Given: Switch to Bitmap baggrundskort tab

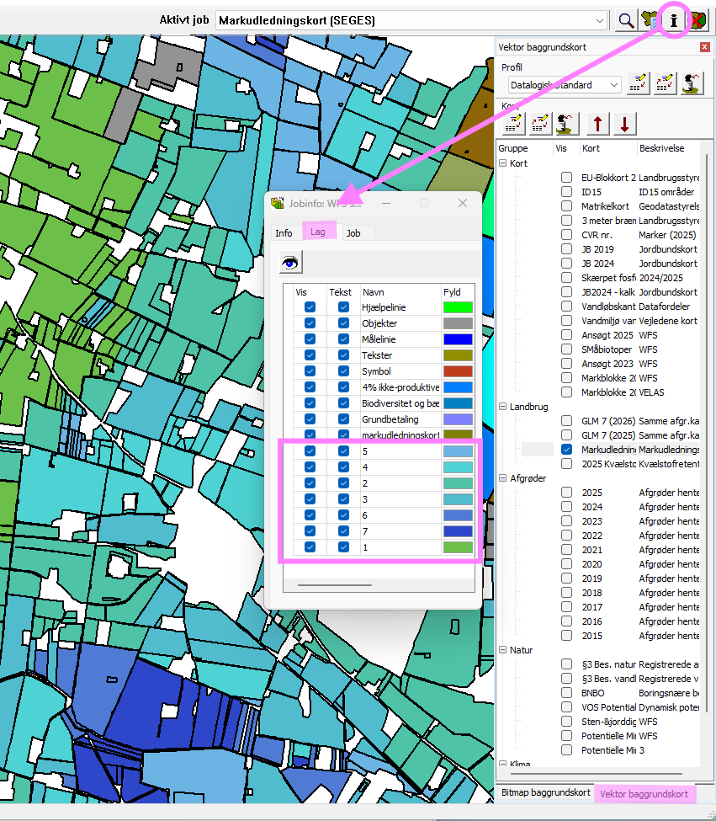Looking at the screenshot, I should (x=545, y=793).
